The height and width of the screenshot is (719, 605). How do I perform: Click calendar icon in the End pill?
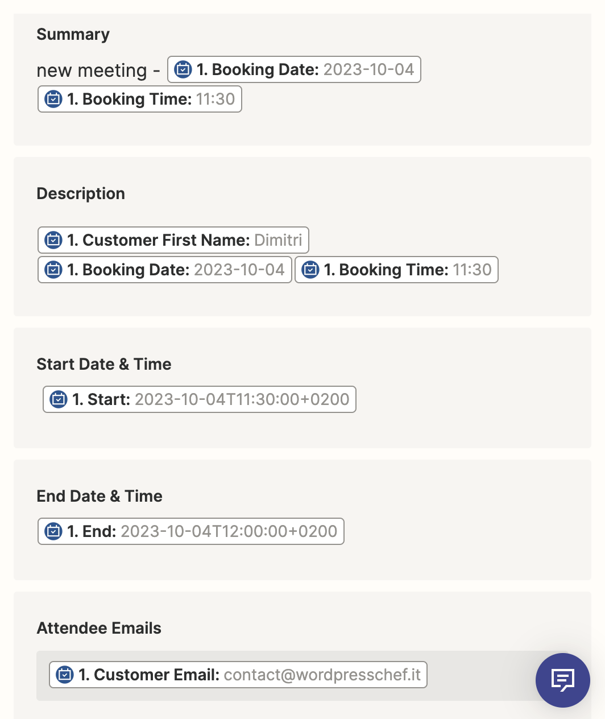[x=53, y=531]
